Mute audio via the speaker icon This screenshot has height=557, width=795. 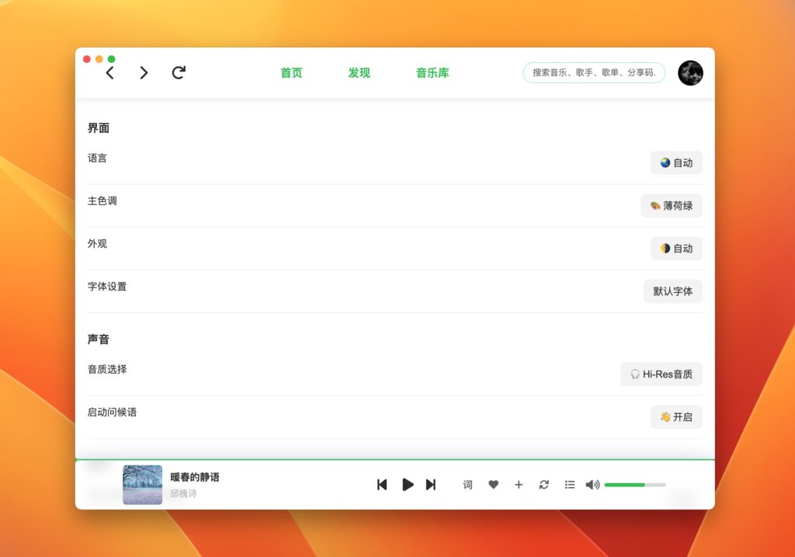click(x=591, y=485)
